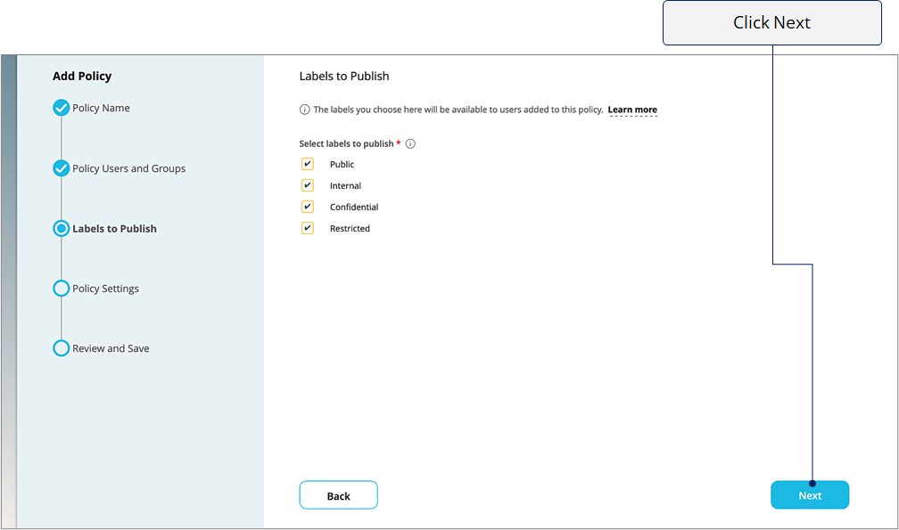Viewport: 899px width, 530px height.
Task: Click info icon beside the labels availability note
Action: (x=304, y=110)
